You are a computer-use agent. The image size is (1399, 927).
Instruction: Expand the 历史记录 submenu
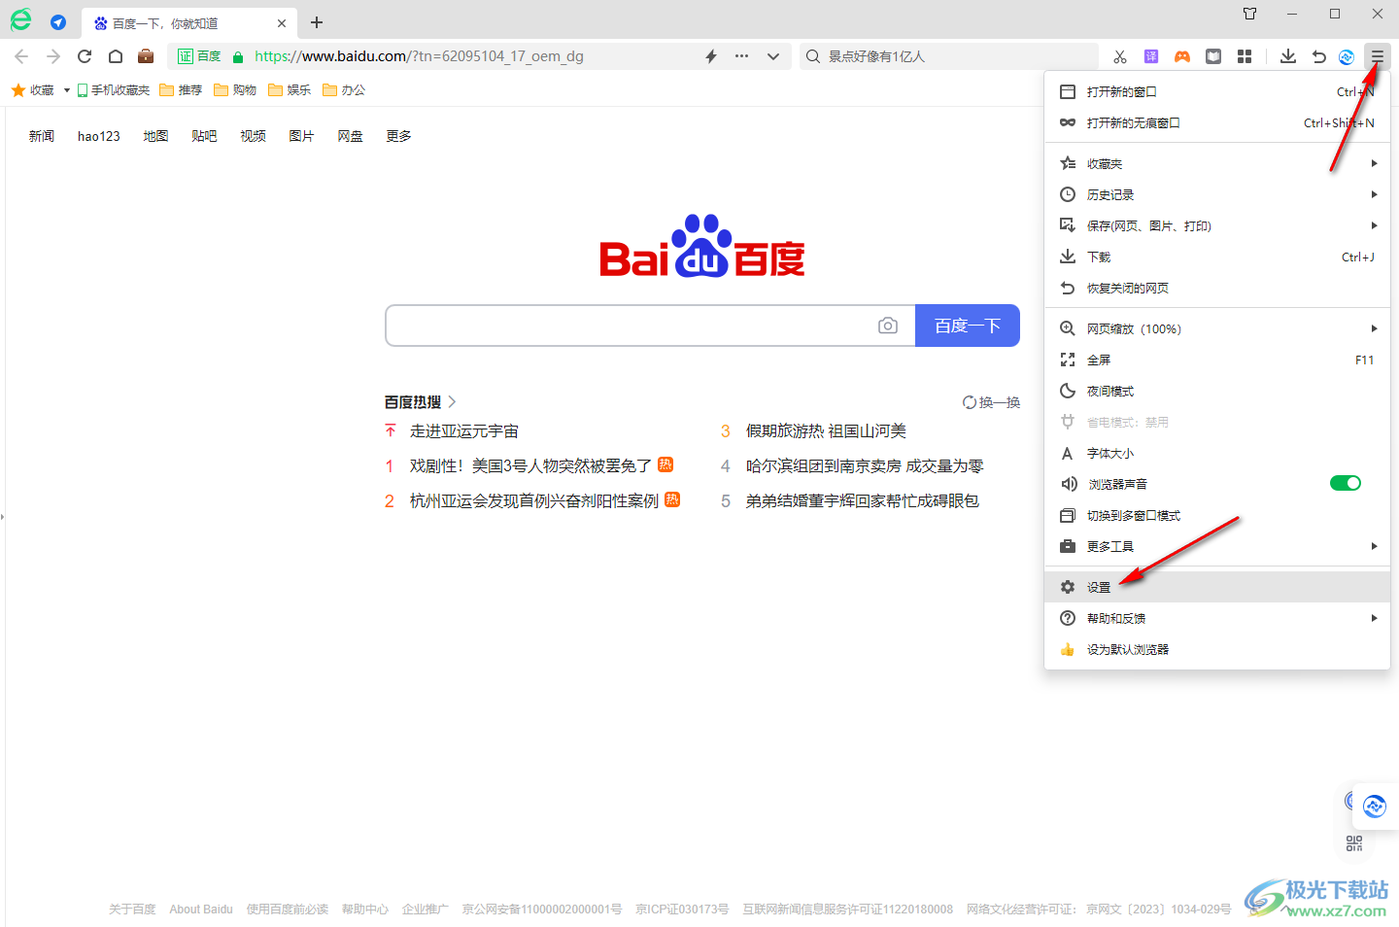click(1217, 194)
